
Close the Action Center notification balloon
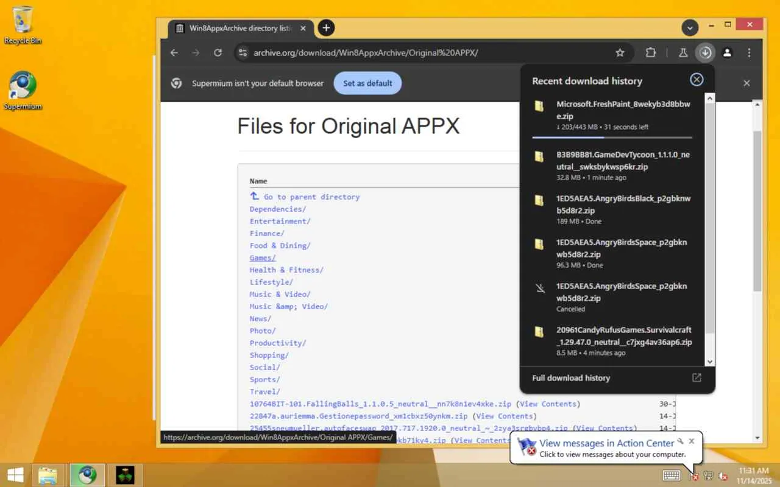(x=692, y=441)
